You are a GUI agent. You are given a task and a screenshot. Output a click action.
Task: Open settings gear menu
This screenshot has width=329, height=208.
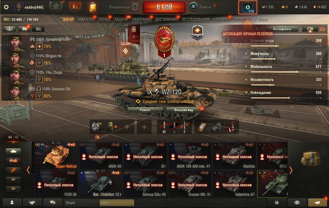pos(6,7)
